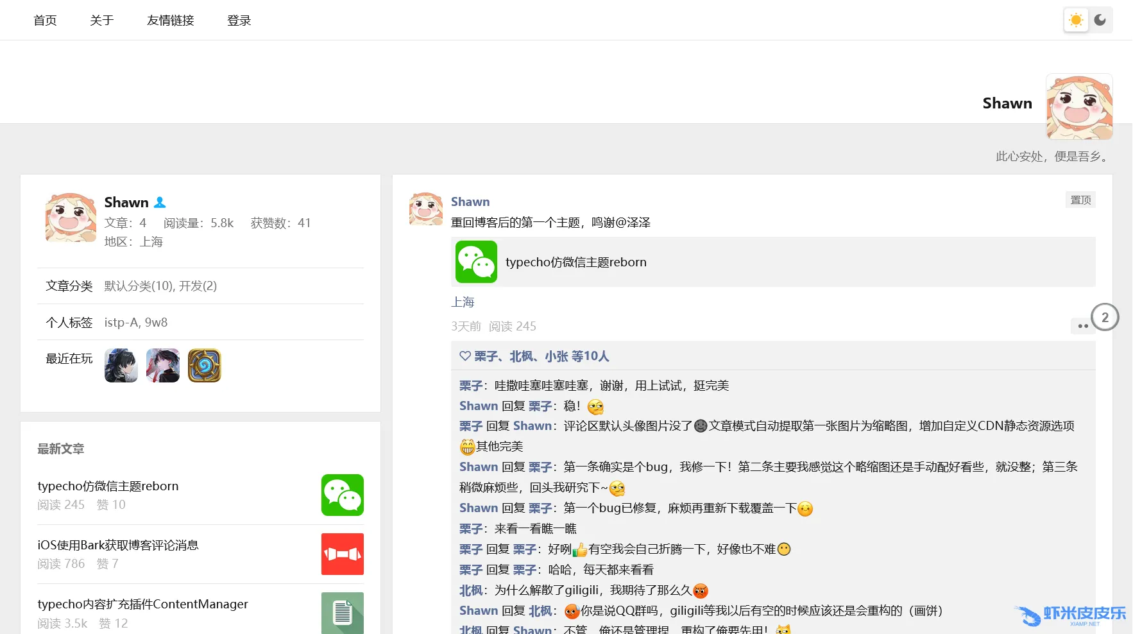Switch to light mode sun icon
Screen dimensions: 1133x634
pyautogui.click(x=1076, y=20)
